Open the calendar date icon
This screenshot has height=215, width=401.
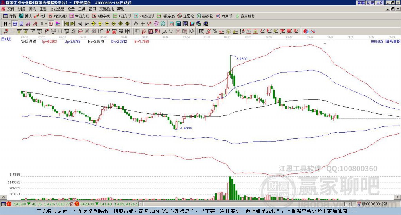pyautogui.click(x=172, y=24)
